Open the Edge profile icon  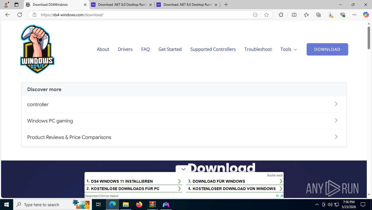pos(6,5)
